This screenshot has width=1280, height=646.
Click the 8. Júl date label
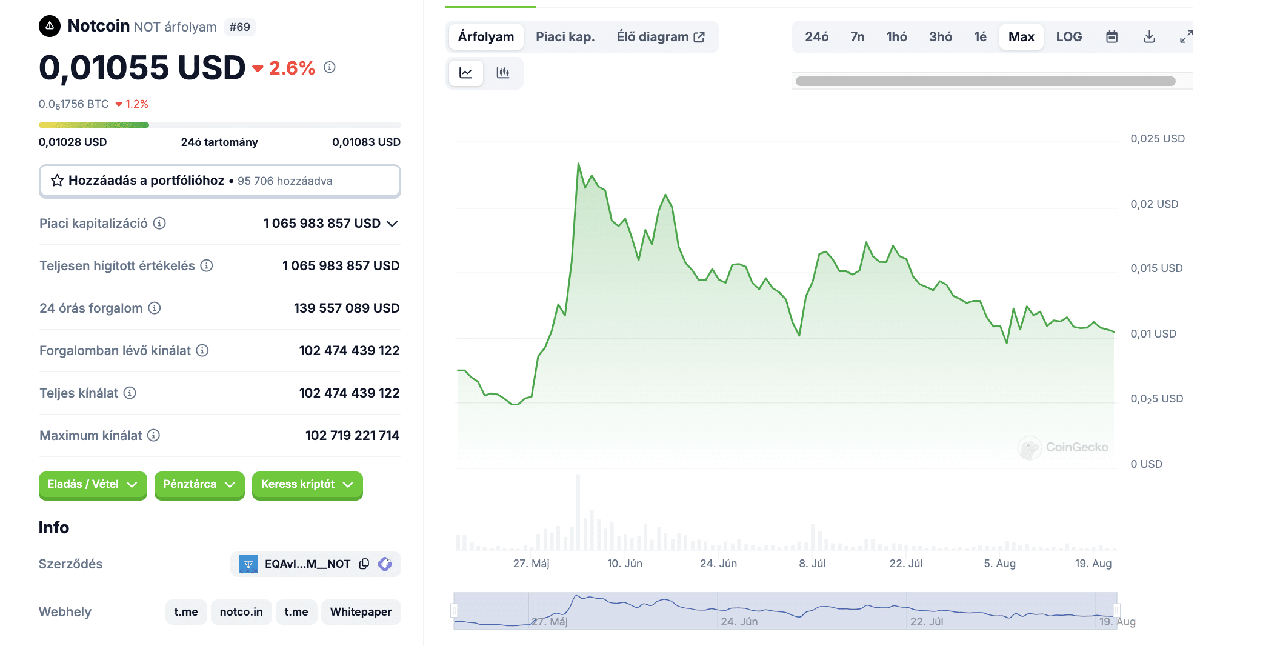(812, 564)
